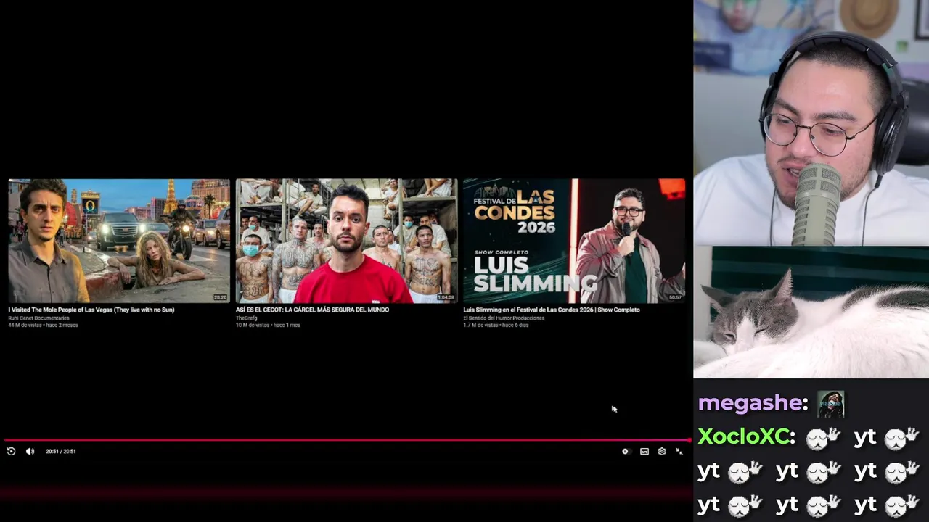Open the Ruhi Cenet Documentaries channel name

pyautogui.click(x=38, y=318)
